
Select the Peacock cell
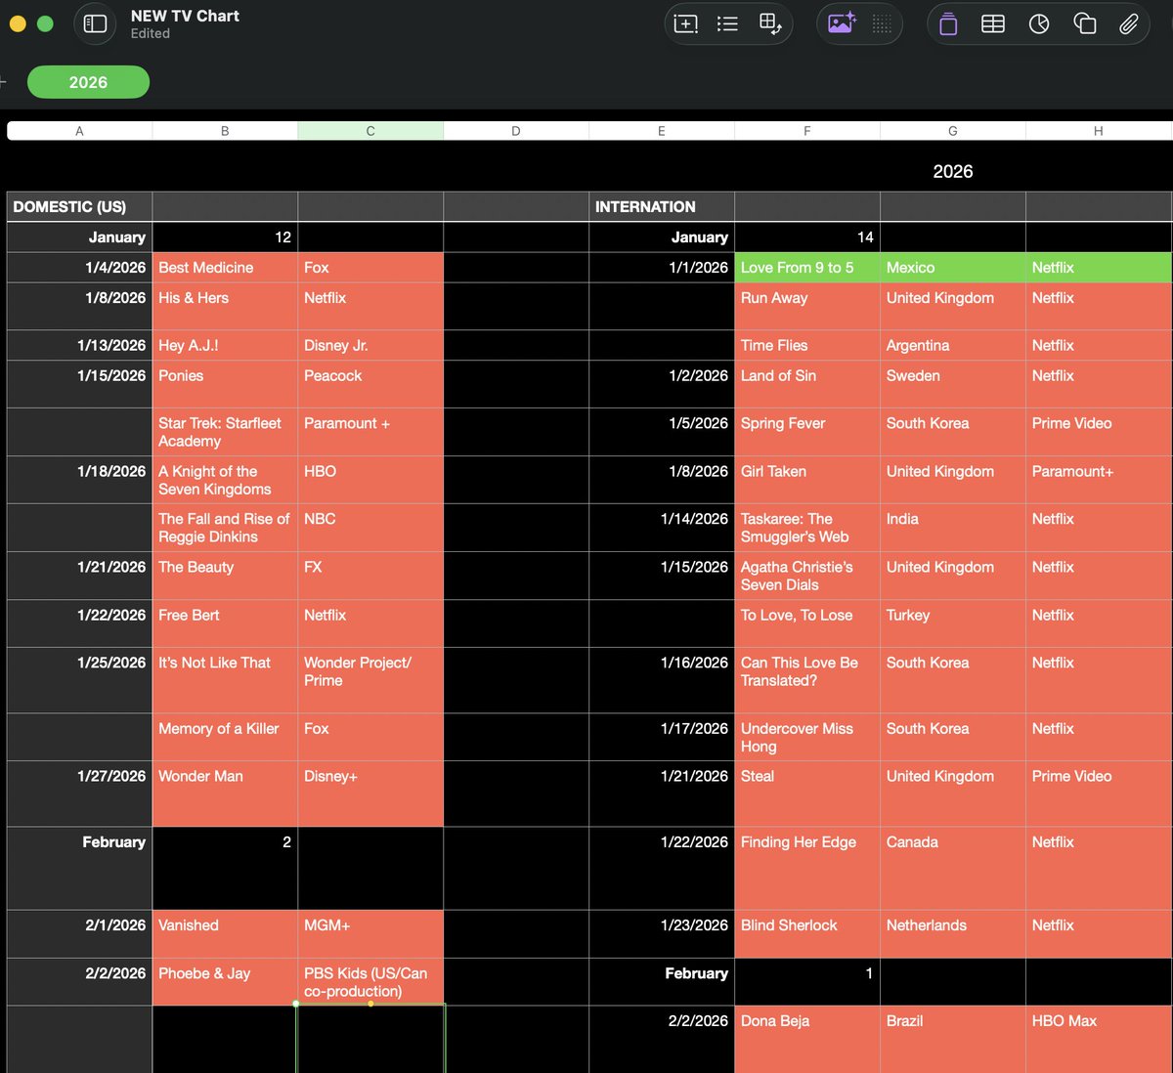370,384
